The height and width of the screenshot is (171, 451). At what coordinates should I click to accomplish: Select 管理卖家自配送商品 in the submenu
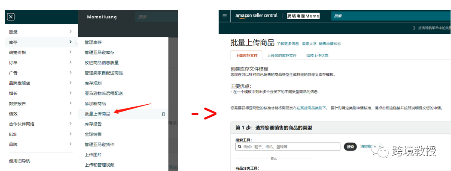tap(104, 73)
